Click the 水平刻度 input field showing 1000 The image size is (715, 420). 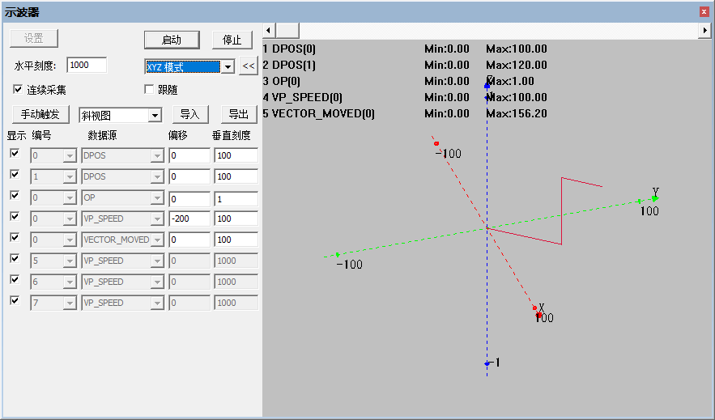coord(87,65)
